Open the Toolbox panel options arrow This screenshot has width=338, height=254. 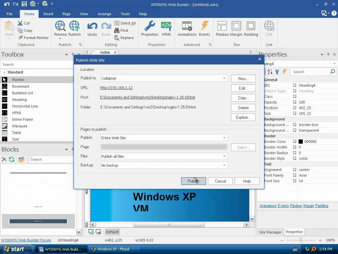pyautogui.click(x=66, y=55)
